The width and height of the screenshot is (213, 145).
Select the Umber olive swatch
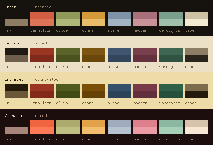[x=68, y=19]
